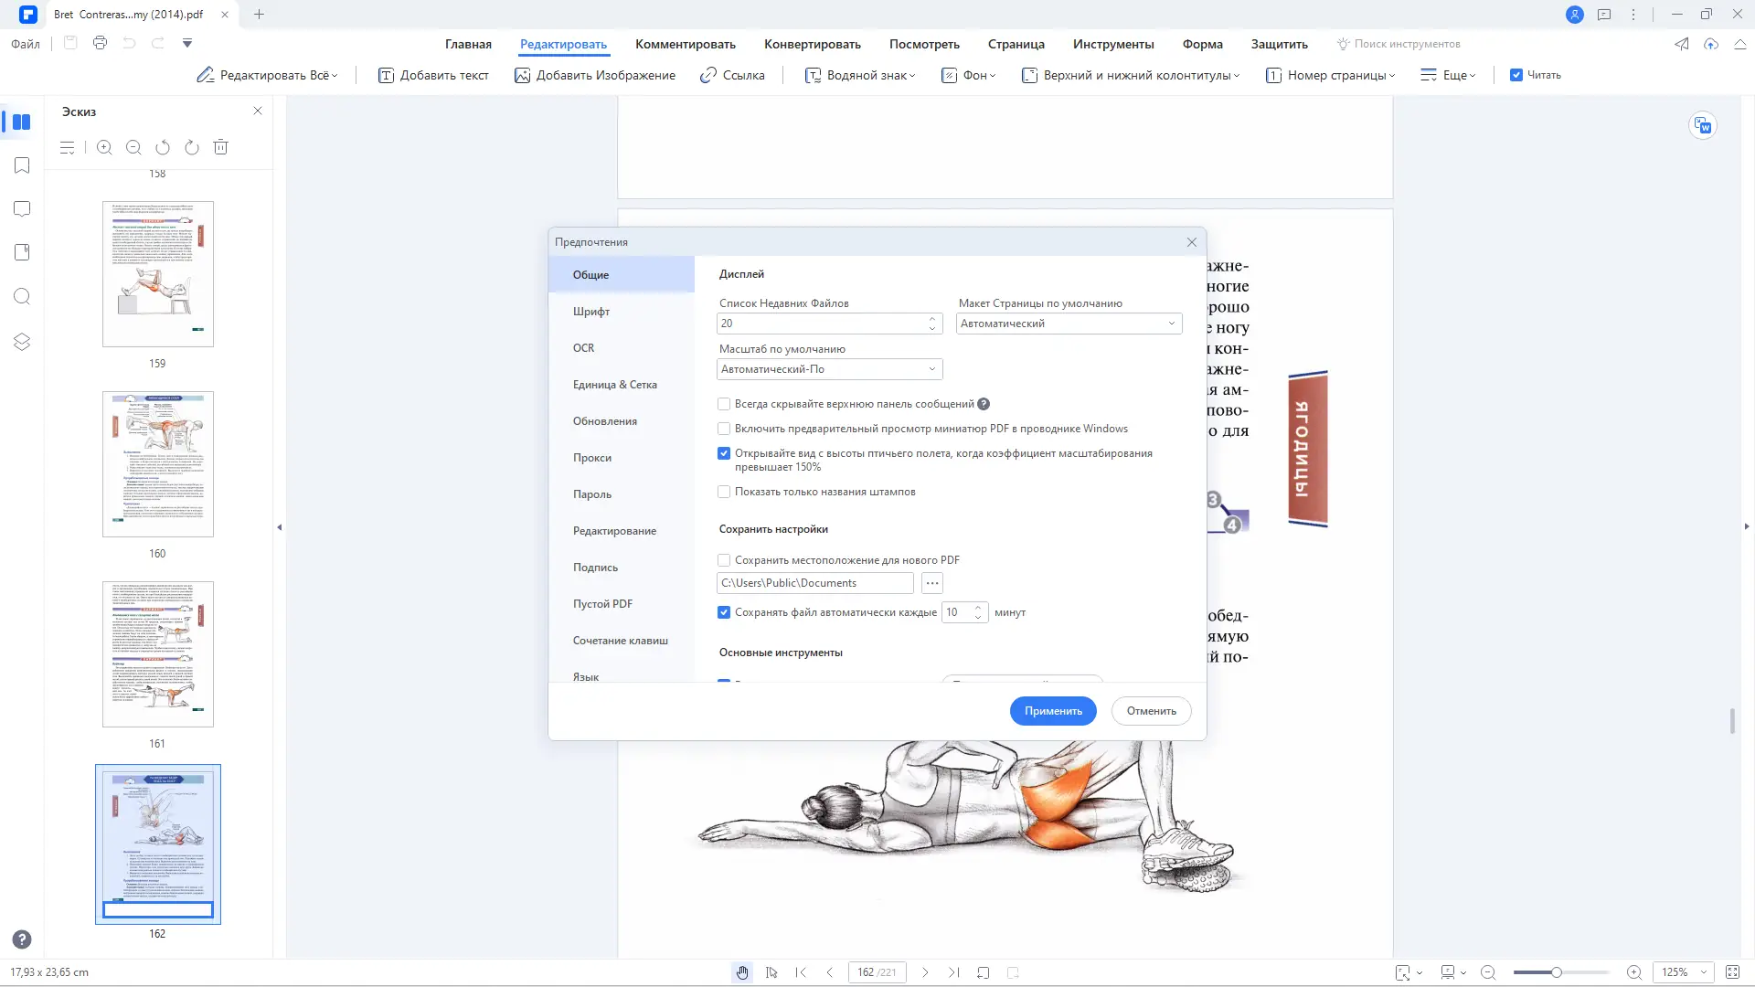This screenshot has height=987, width=1755.
Task: Open the layers sidebar icon
Action: tap(22, 342)
